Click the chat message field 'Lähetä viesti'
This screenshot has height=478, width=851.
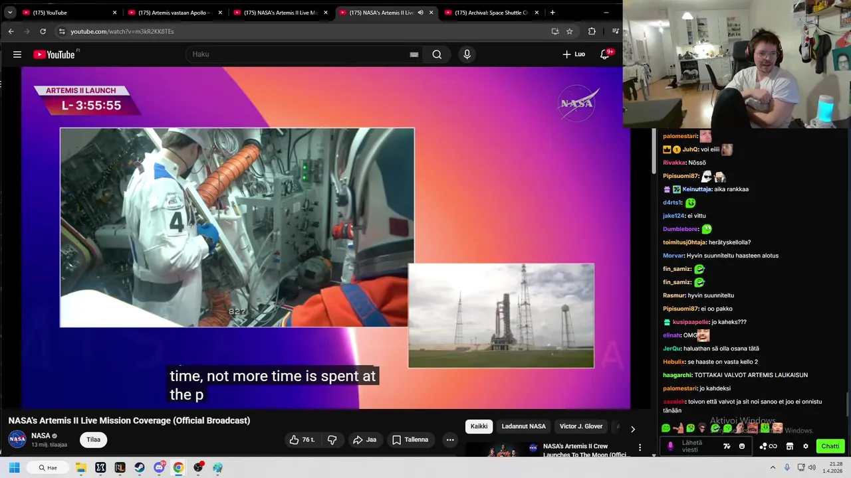tap(698, 446)
